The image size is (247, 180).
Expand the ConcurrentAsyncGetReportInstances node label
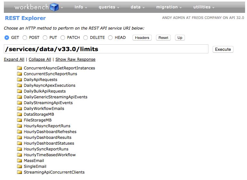point(59,68)
